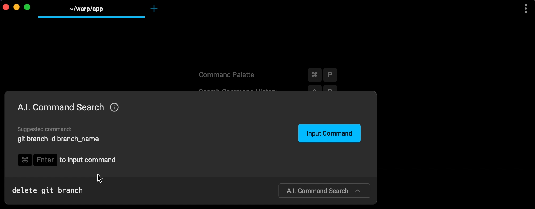Click the Command key icon beside Enter
Screen dimensions: 535x209
pyautogui.click(x=25, y=160)
